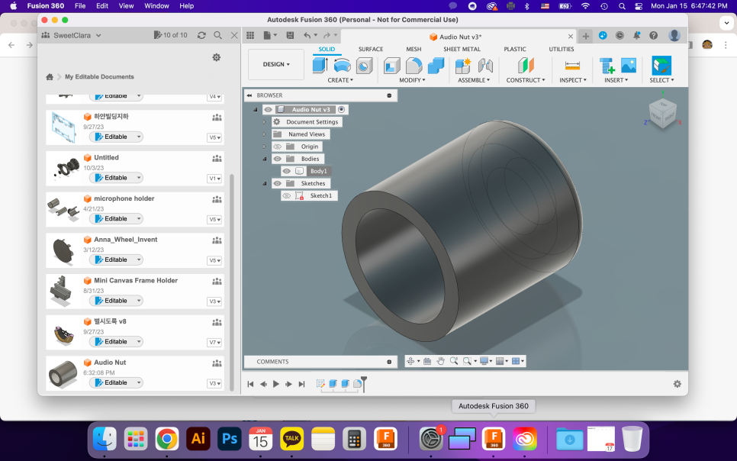The height and width of the screenshot is (461, 737).
Task: Open Insert Derive icon
Action: coord(607,66)
